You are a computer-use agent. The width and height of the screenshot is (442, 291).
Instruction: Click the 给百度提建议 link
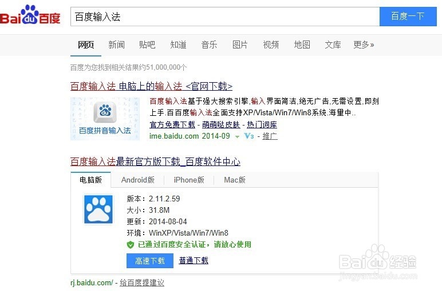[x=142, y=282]
